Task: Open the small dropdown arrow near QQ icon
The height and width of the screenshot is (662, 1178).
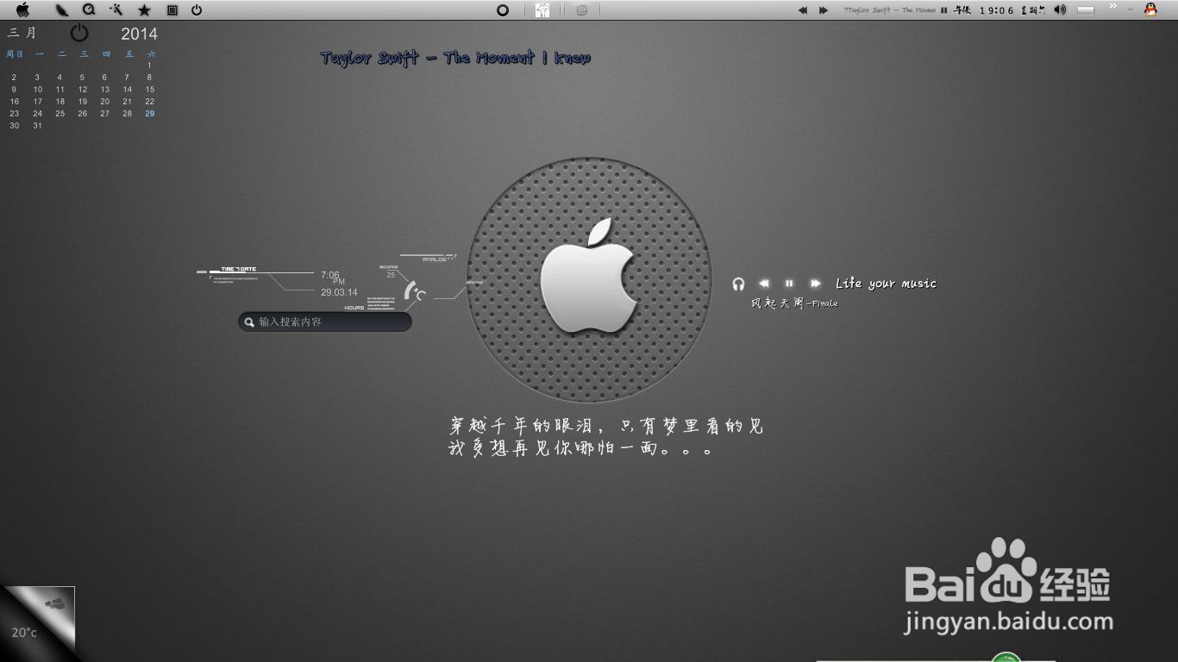Action: (x=1130, y=10)
